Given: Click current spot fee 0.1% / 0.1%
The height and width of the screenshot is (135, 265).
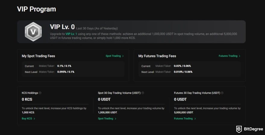Looking at the screenshot, I should pos(64,66).
